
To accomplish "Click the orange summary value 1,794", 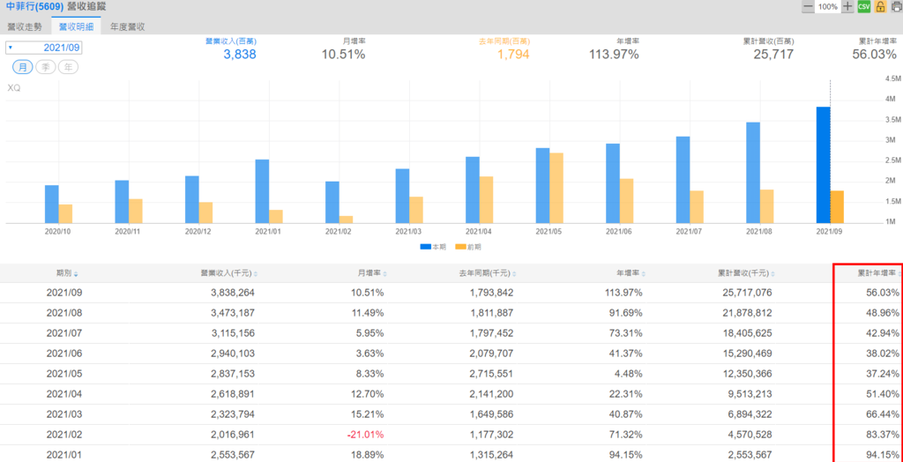I will coord(512,55).
